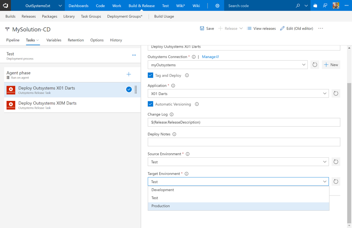
Task: Show info for Application field
Action: click(173, 85)
